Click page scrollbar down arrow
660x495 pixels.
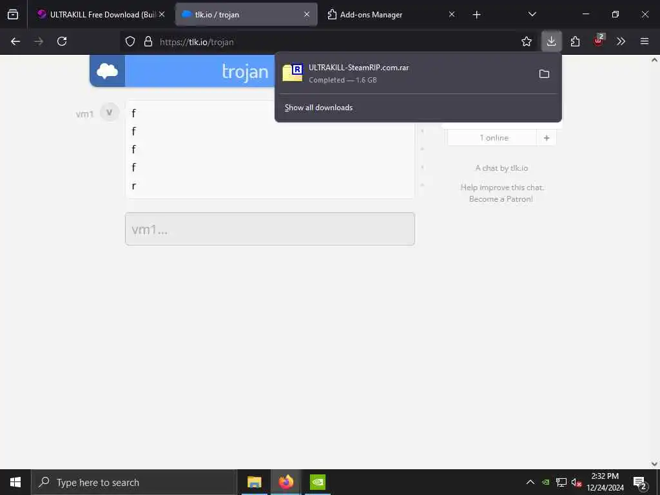pos(654,464)
